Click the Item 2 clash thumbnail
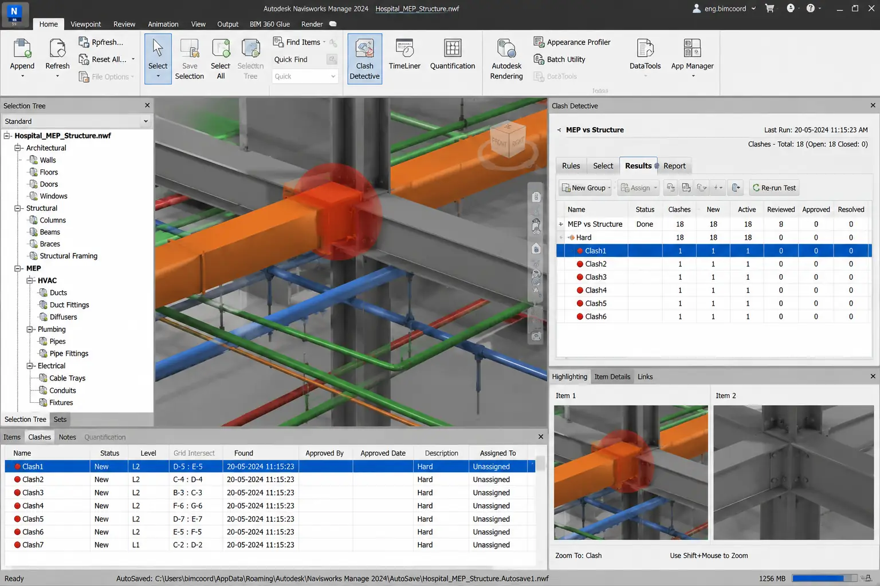 tap(793, 472)
